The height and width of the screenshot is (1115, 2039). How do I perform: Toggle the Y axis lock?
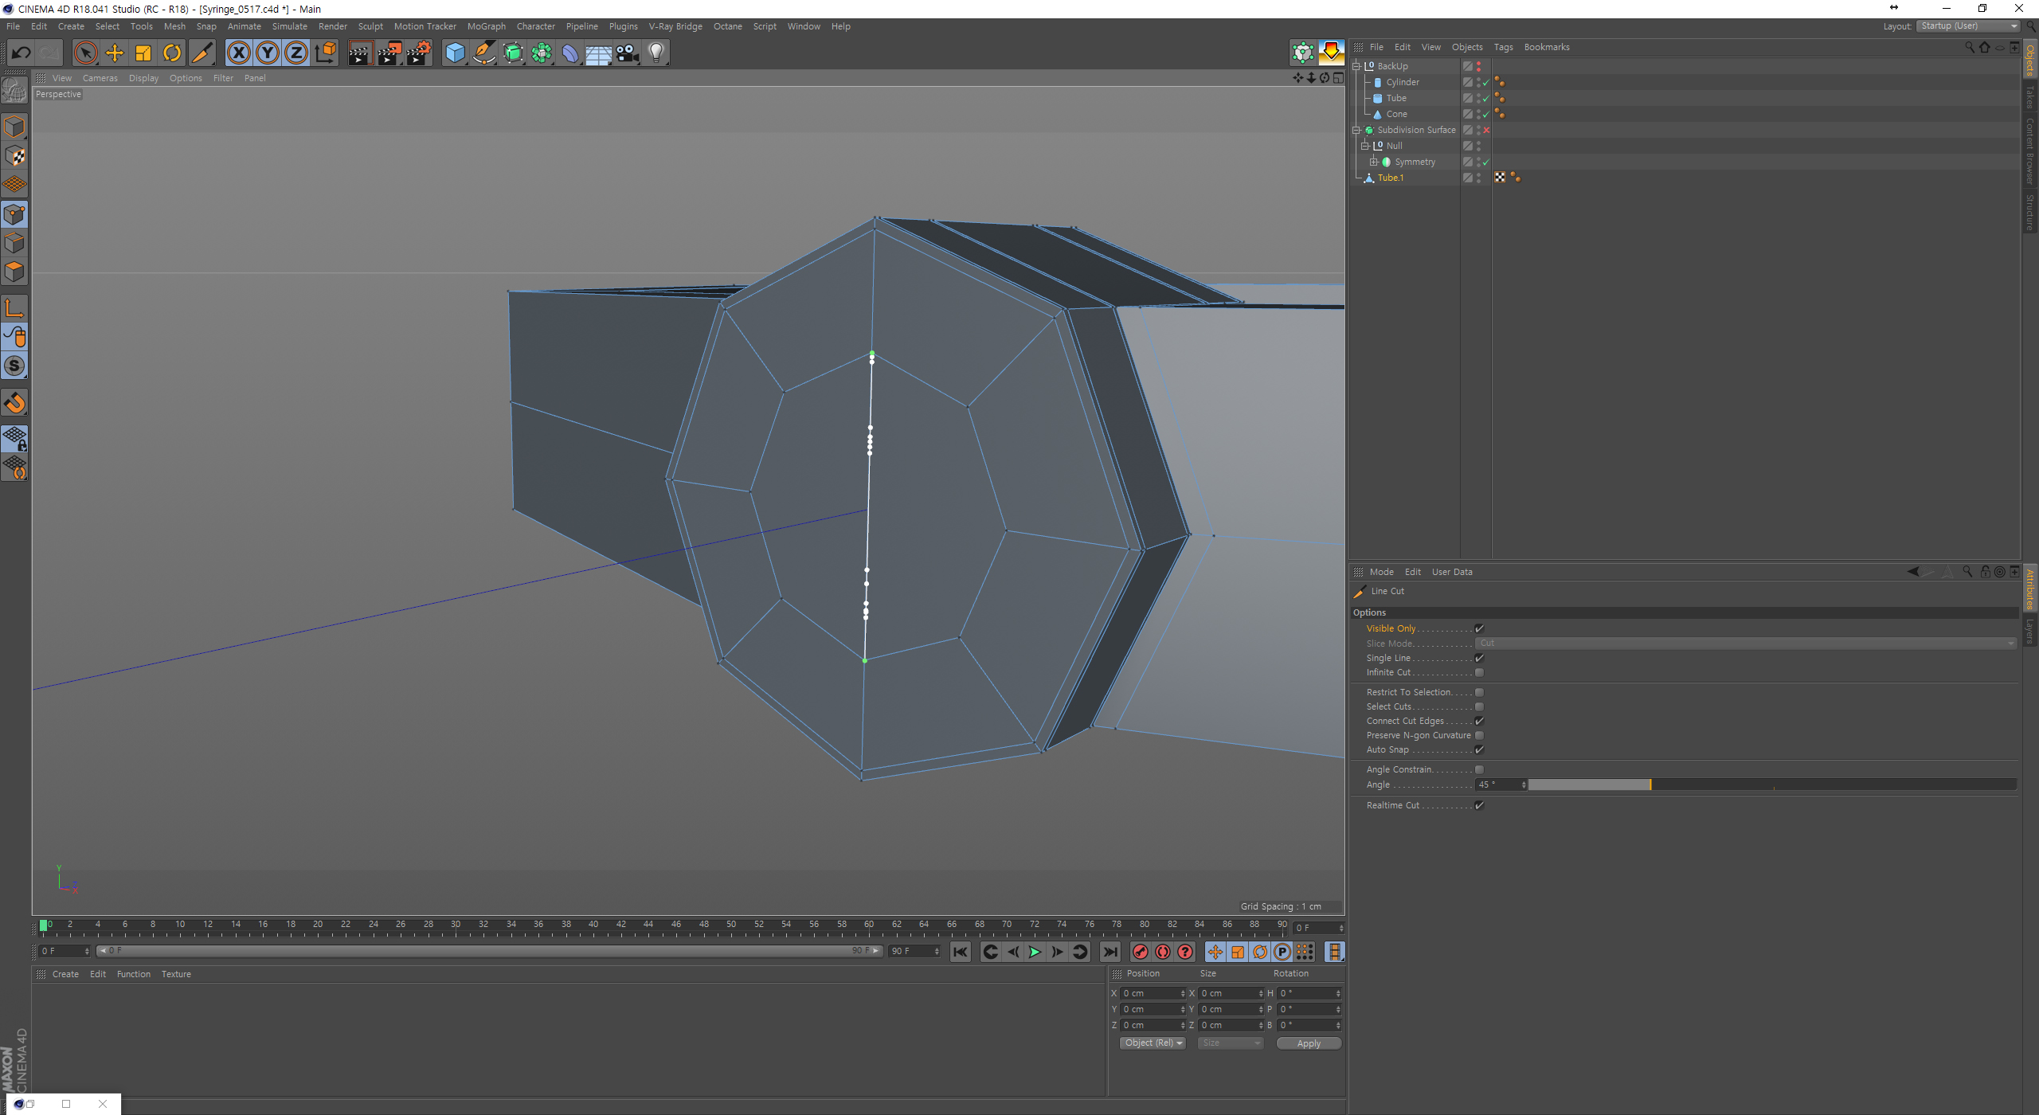click(x=268, y=53)
